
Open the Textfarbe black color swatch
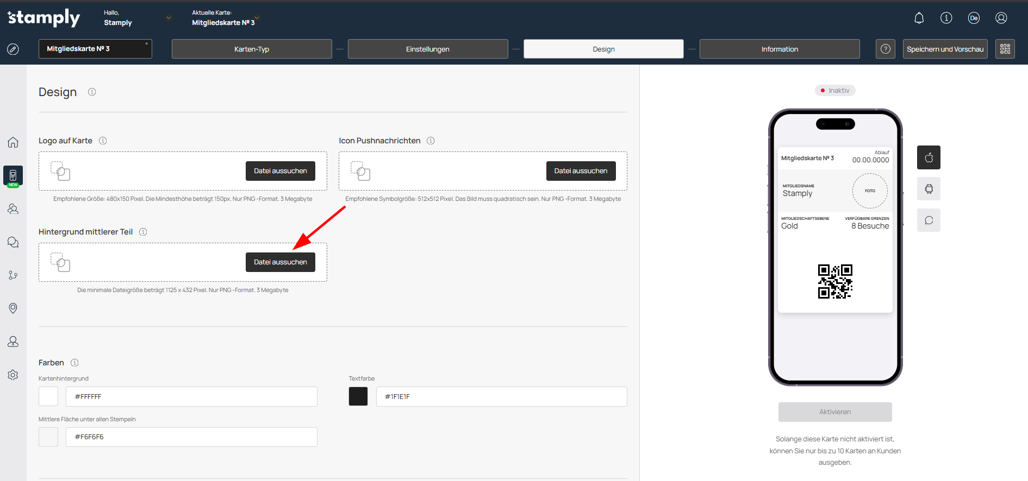click(358, 396)
